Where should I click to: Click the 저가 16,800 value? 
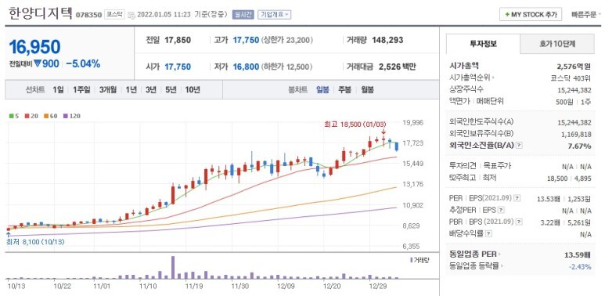pos(246,67)
